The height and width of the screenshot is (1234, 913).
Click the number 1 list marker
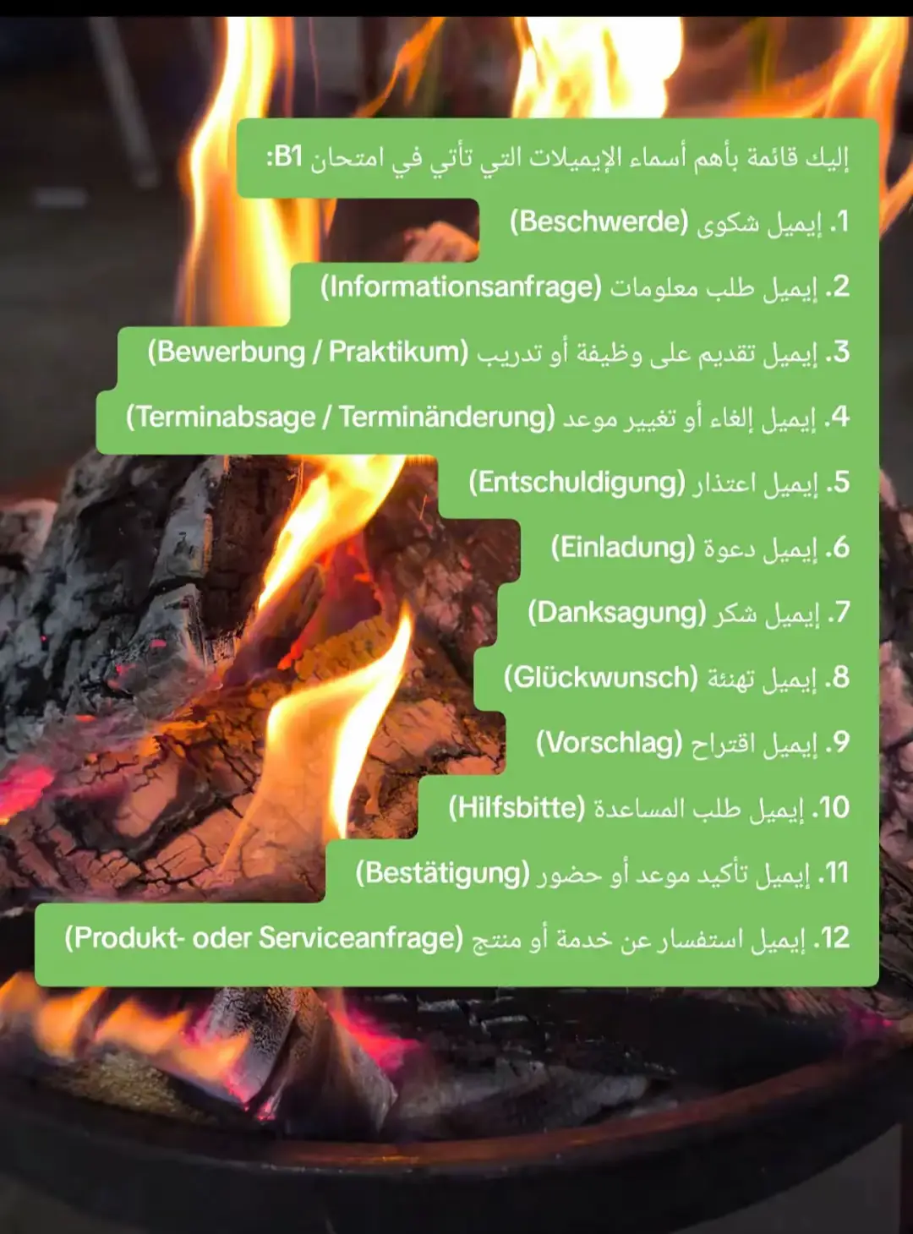tap(839, 222)
